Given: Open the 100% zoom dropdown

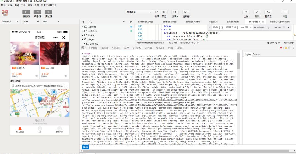Looking at the screenshot, I should click(30, 22).
